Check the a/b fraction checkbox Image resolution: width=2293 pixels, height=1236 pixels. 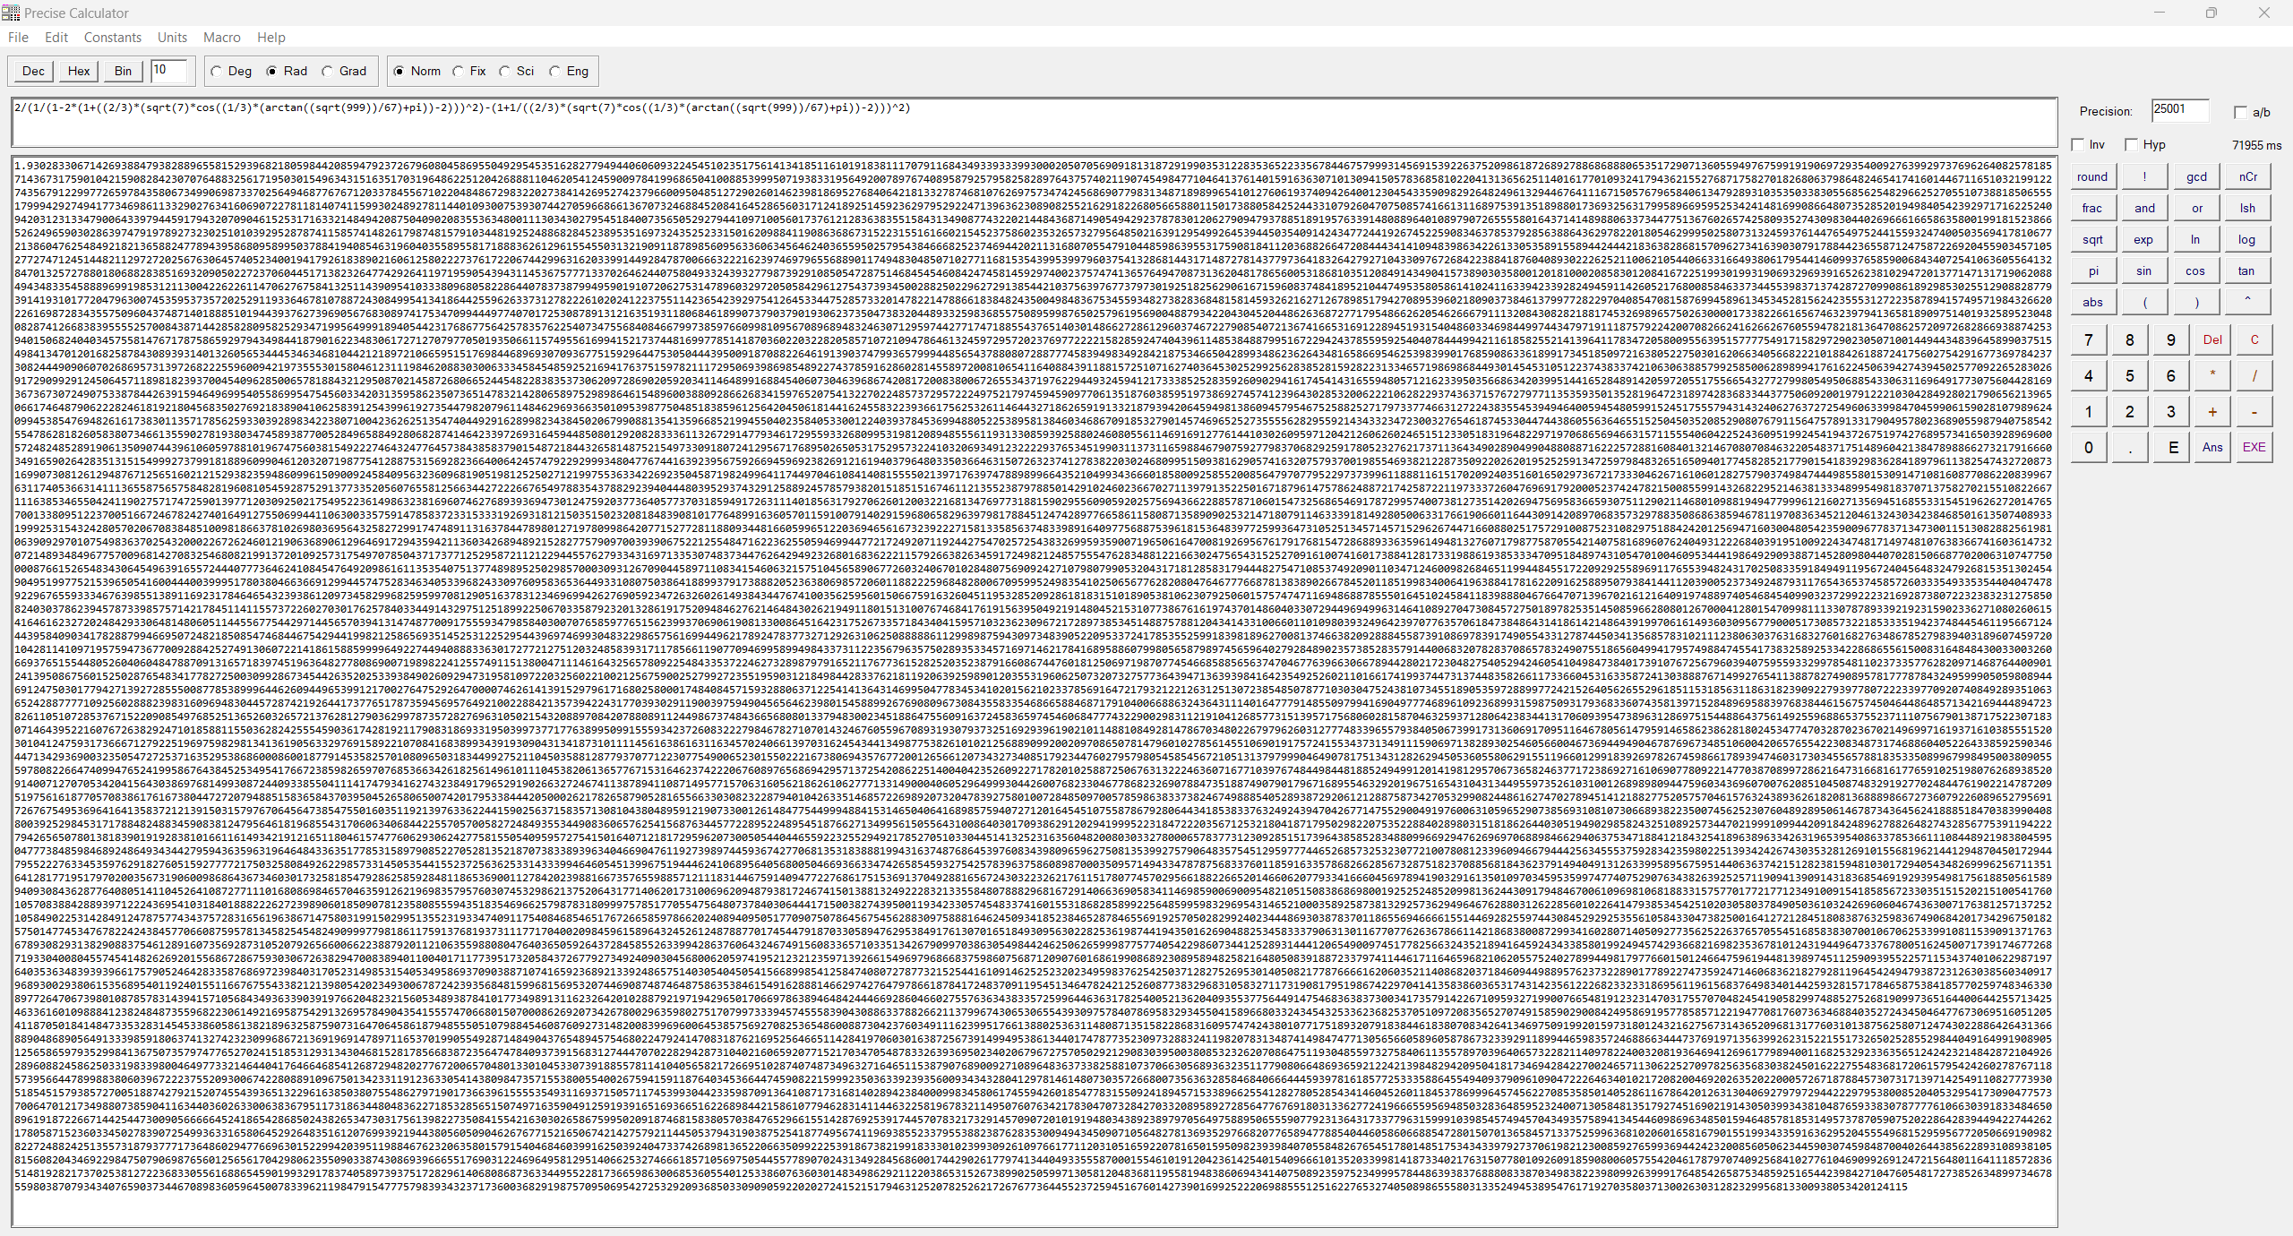pos(2240,112)
